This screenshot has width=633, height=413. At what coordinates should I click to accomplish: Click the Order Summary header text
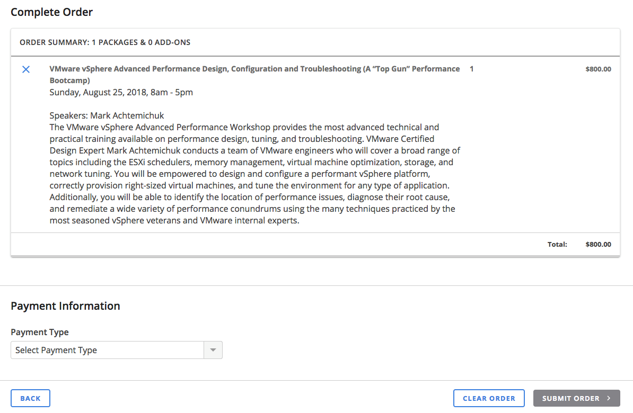click(x=105, y=42)
